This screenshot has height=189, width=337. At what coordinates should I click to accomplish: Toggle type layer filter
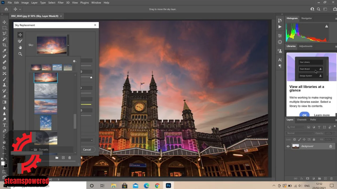pyautogui.click(x=319, y=127)
